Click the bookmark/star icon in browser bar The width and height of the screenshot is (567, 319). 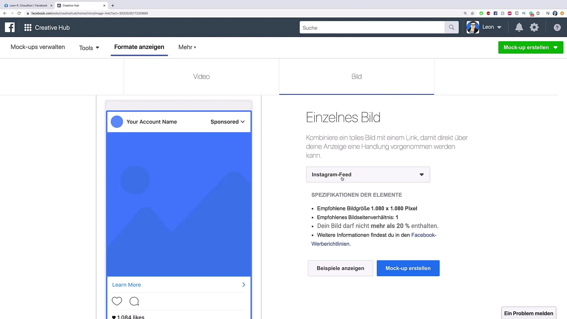coord(472,13)
